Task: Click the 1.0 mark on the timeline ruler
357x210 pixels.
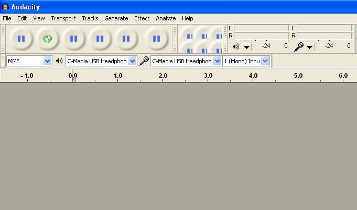Action: point(118,76)
